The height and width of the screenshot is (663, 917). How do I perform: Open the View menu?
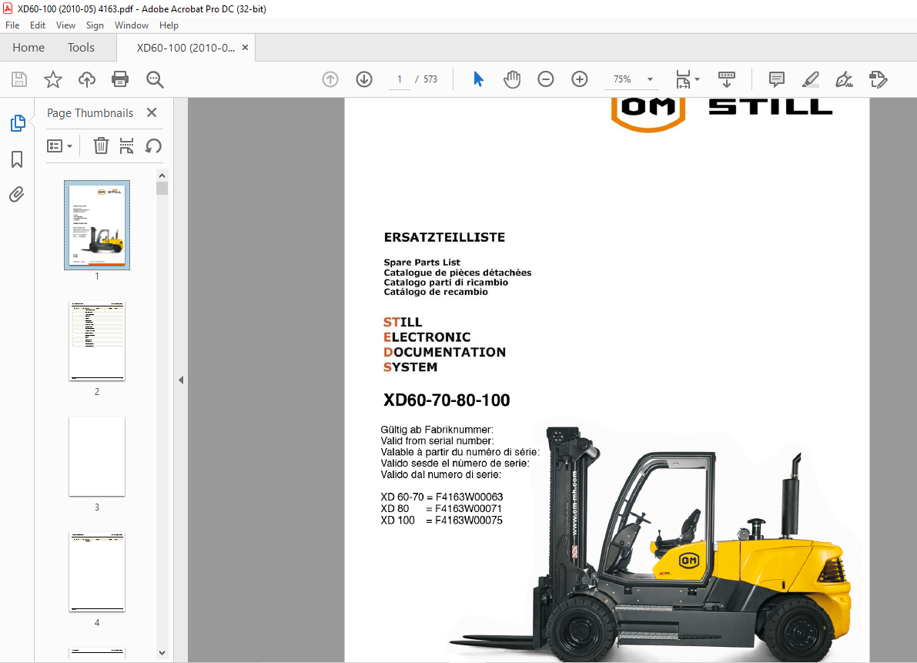tap(65, 25)
